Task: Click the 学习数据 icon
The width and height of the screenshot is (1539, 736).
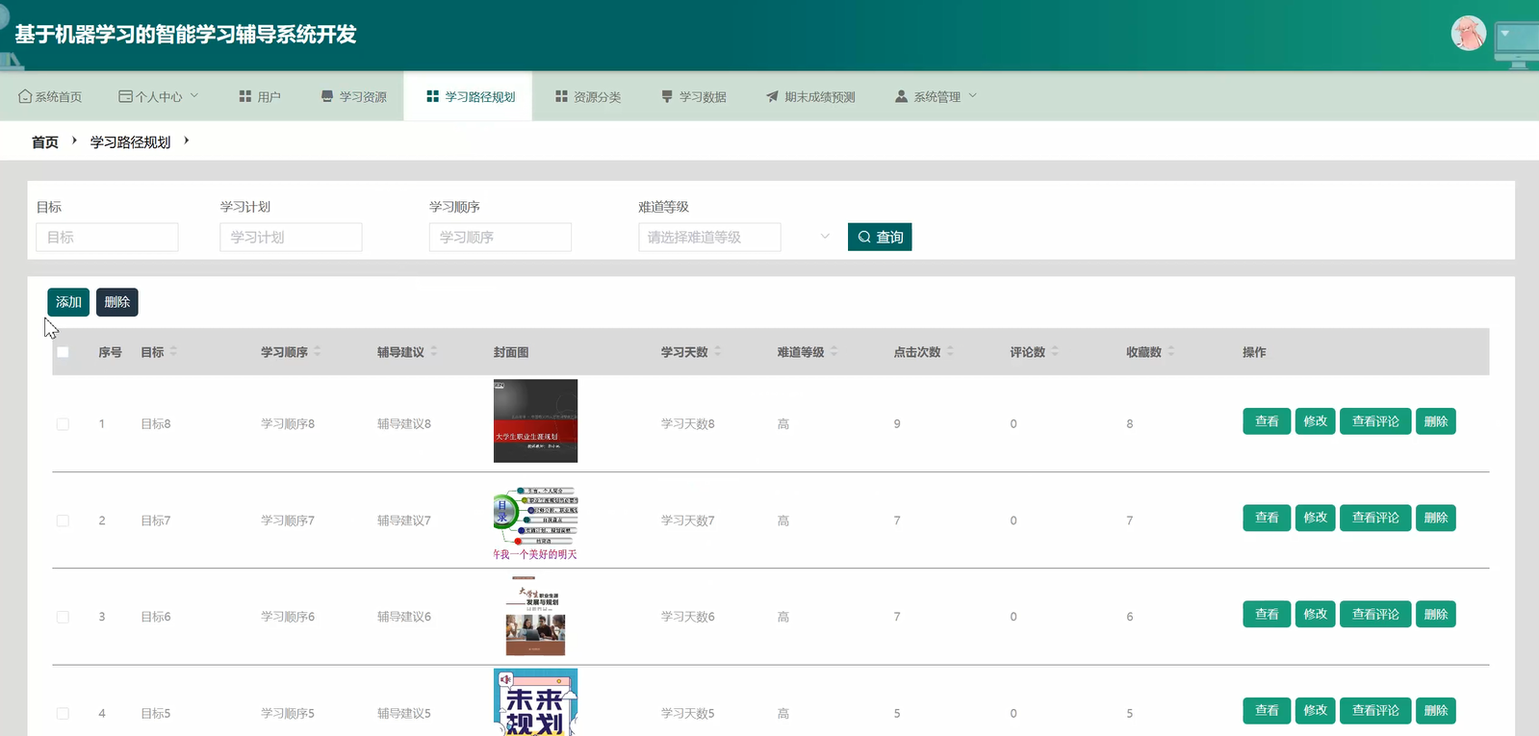Action: coord(667,96)
